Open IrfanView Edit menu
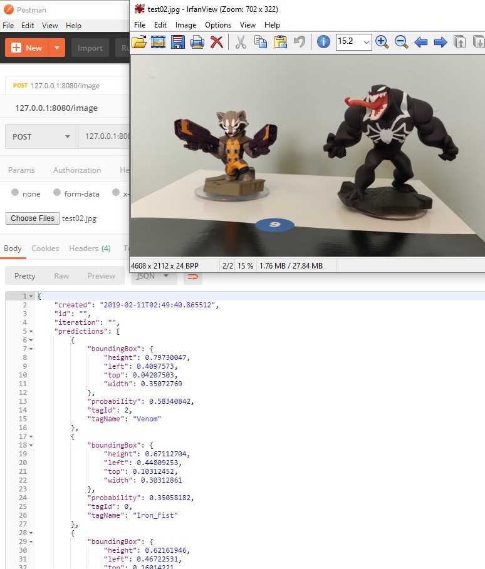Image resolution: width=485 pixels, height=569 pixels. pyautogui.click(x=160, y=25)
